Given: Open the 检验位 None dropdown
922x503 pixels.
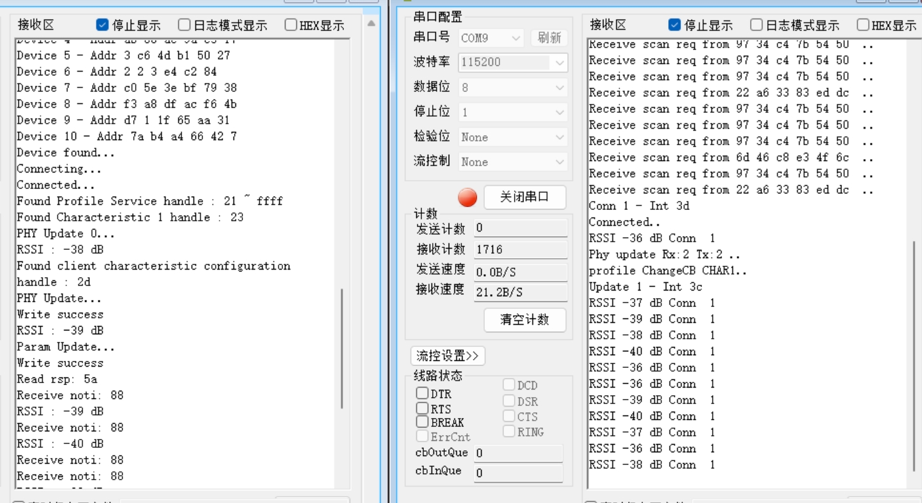Looking at the screenshot, I should [513, 137].
